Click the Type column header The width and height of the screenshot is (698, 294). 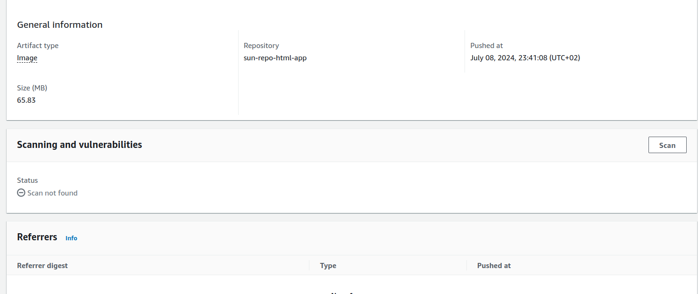(x=328, y=266)
